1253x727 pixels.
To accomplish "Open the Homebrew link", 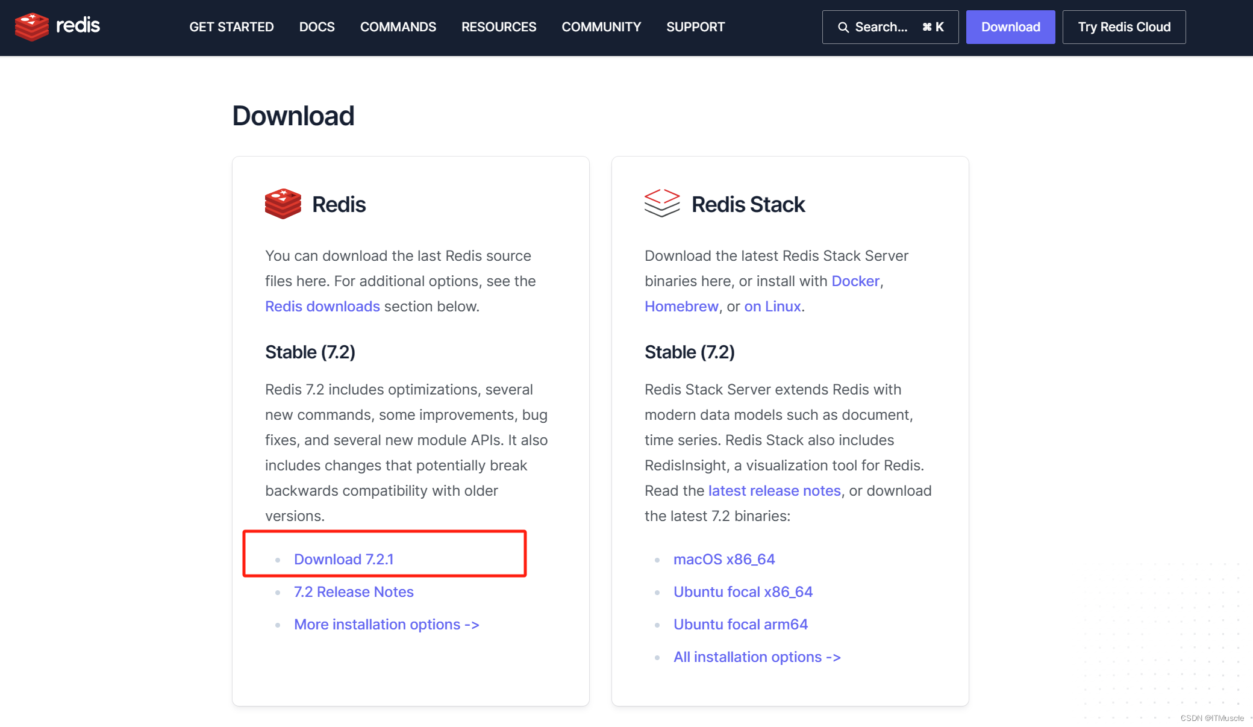I will 681,306.
